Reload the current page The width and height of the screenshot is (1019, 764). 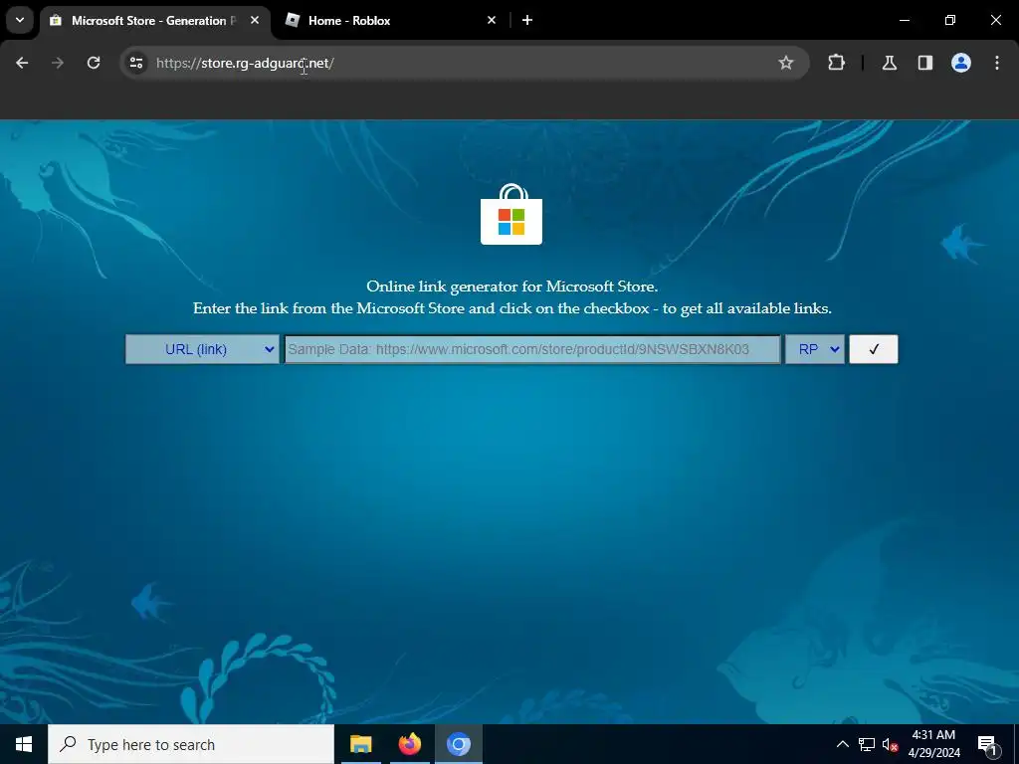pos(94,63)
